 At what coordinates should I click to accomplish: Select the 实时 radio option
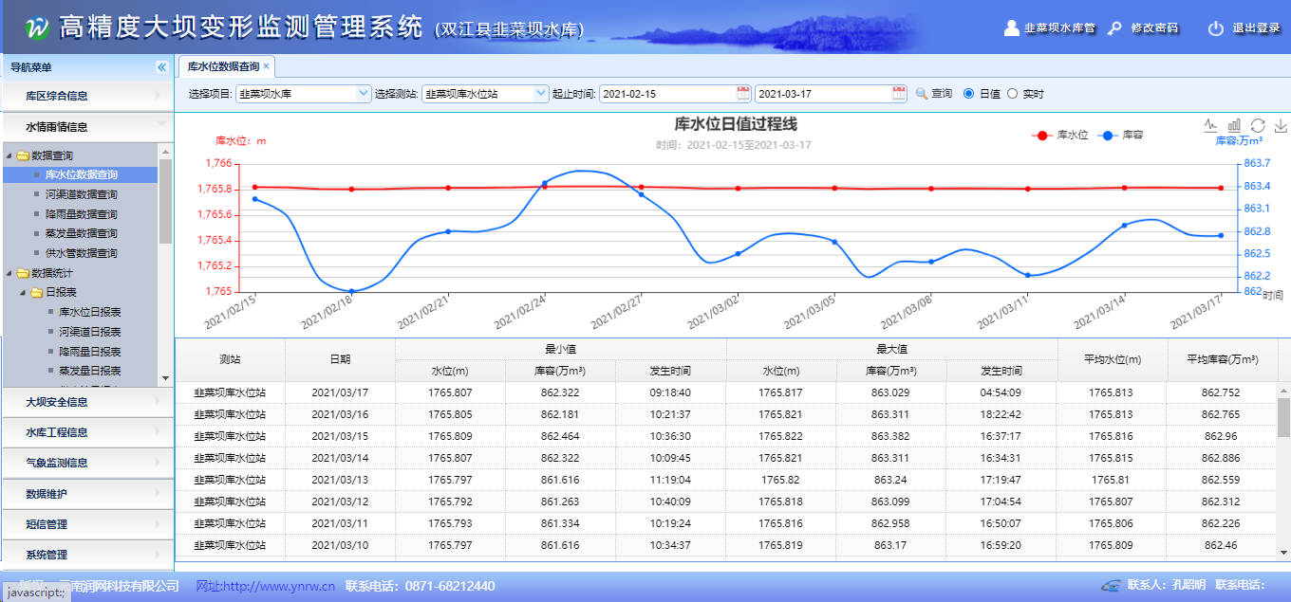[1012, 94]
